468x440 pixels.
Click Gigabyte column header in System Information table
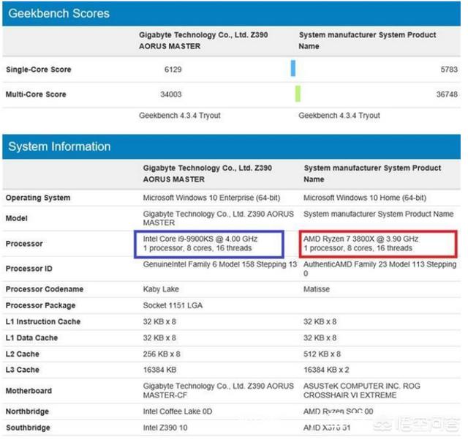pyautogui.click(x=208, y=174)
